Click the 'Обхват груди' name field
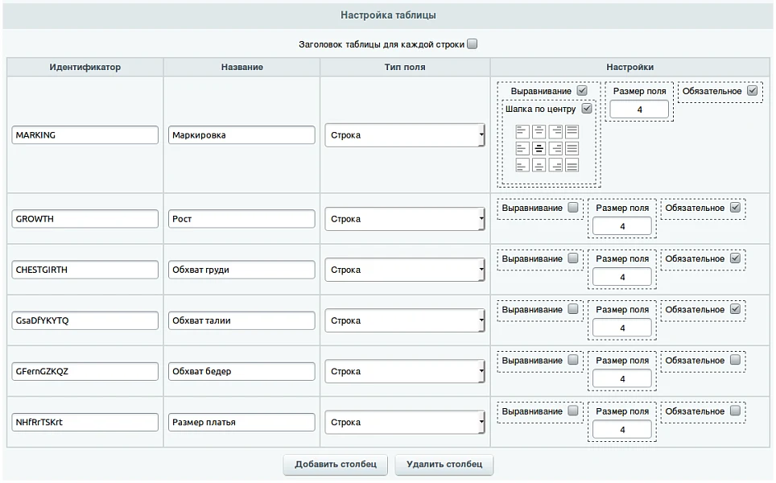 click(241, 270)
